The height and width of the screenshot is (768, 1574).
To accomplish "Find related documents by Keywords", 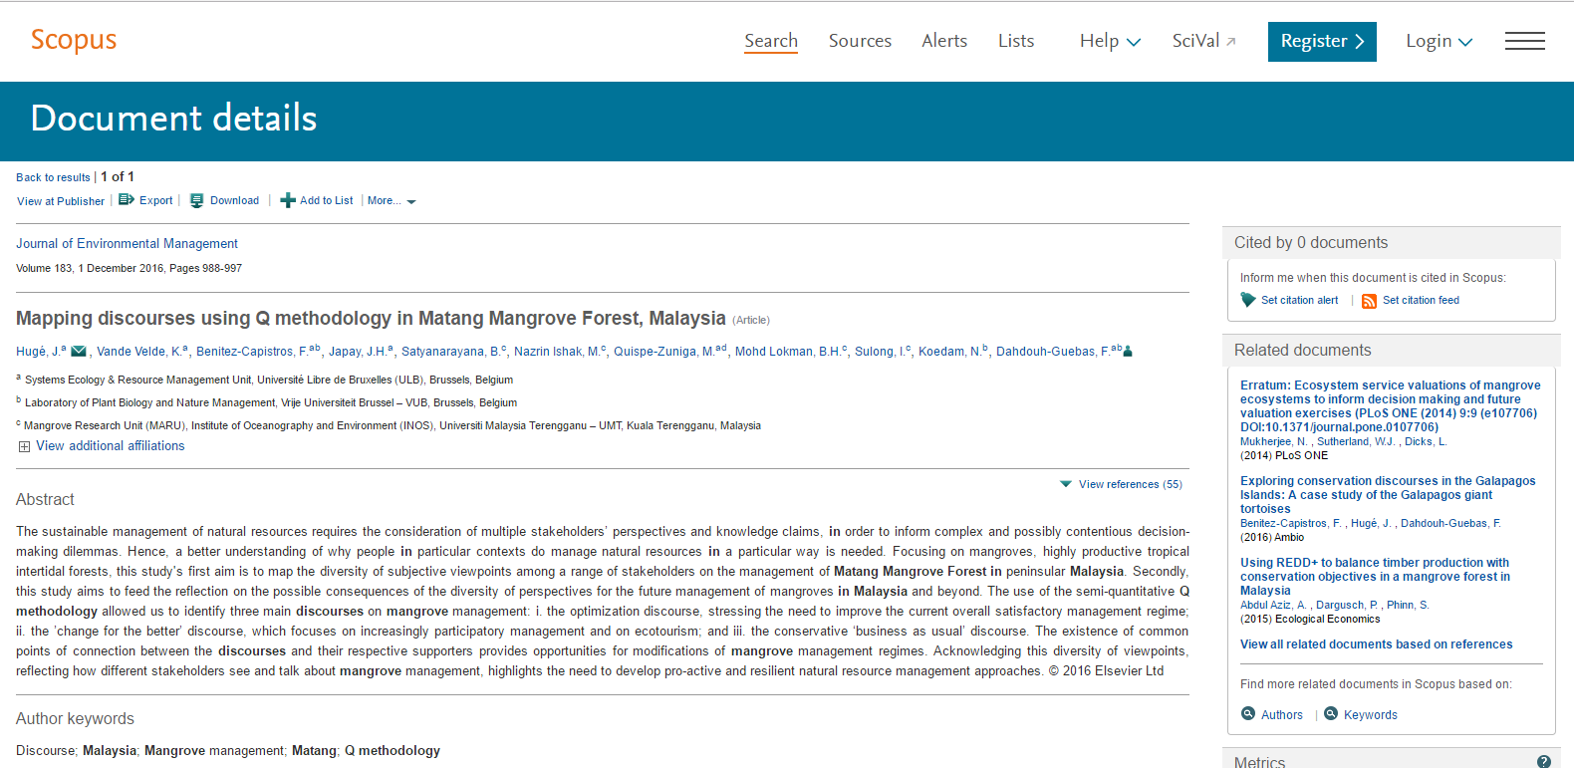I will pos(1370,714).
